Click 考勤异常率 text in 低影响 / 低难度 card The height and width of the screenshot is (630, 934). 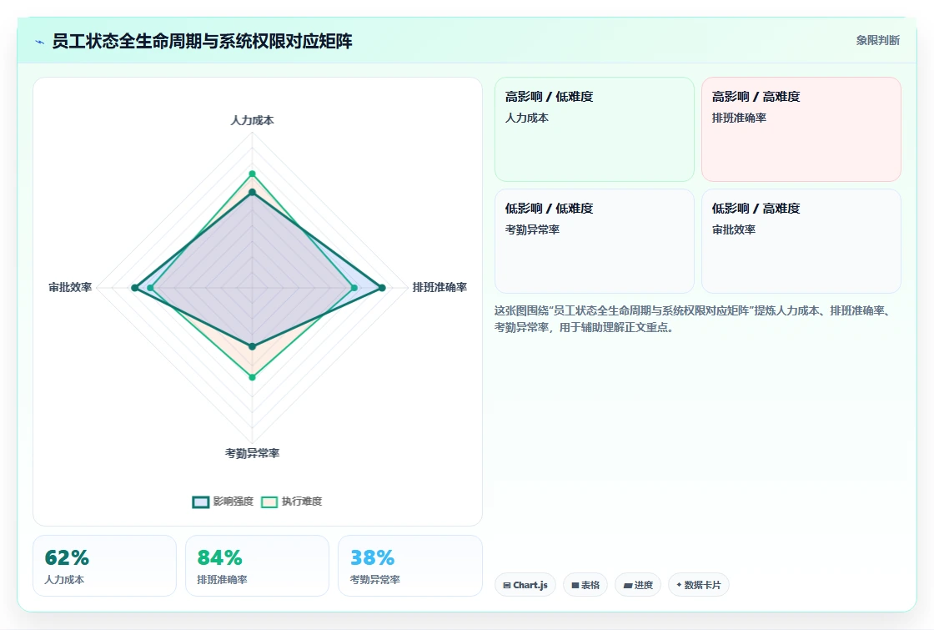tap(532, 230)
